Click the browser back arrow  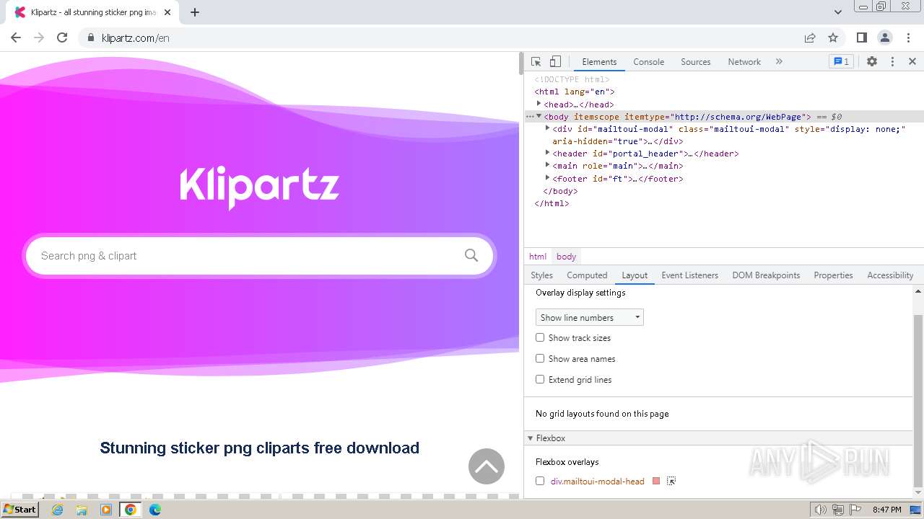pyautogui.click(x=16, y=37)
